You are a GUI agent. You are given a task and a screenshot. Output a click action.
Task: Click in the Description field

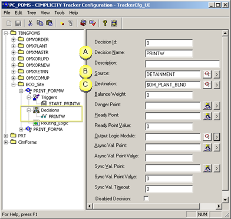click(x=183, y=64)
